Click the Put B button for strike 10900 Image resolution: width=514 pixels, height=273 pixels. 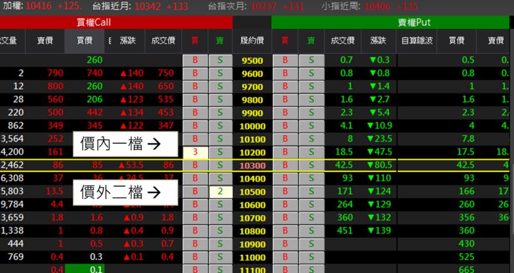click(x=285, y=244)
